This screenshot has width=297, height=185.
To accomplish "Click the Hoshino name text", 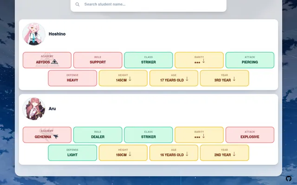I will [x=57, y=34].
